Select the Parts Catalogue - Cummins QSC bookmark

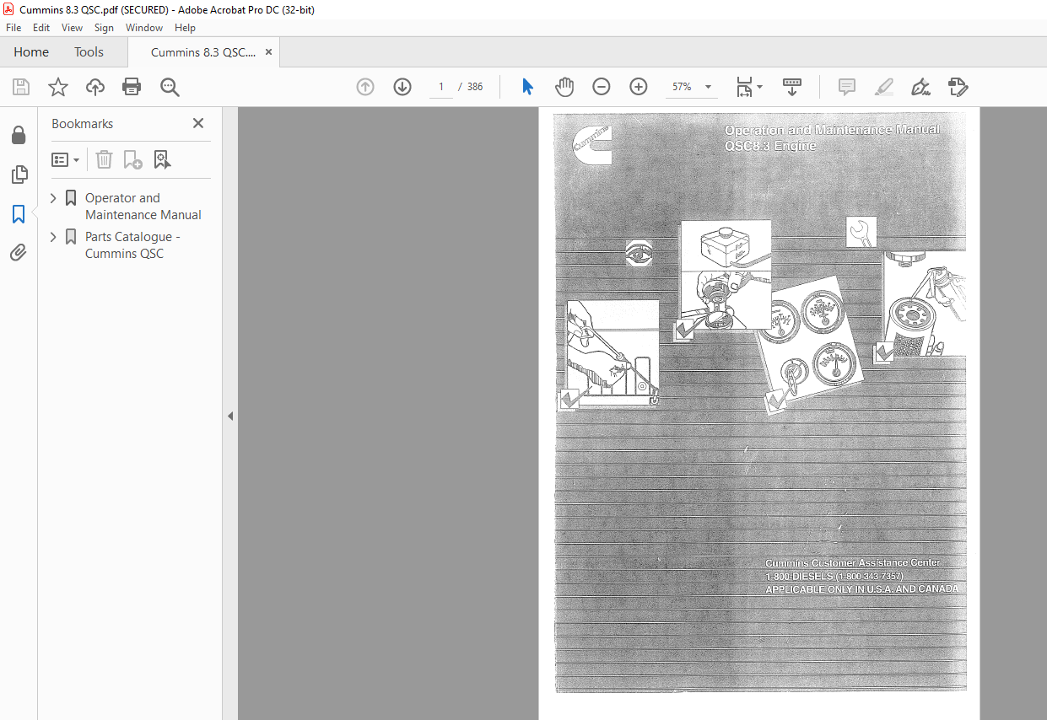[x=132, y=245]
